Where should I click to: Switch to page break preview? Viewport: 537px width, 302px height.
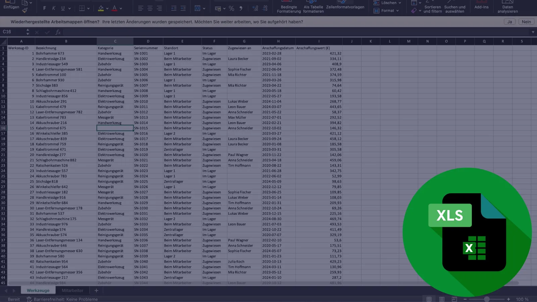pyautogui.click(x=454, y=299)
